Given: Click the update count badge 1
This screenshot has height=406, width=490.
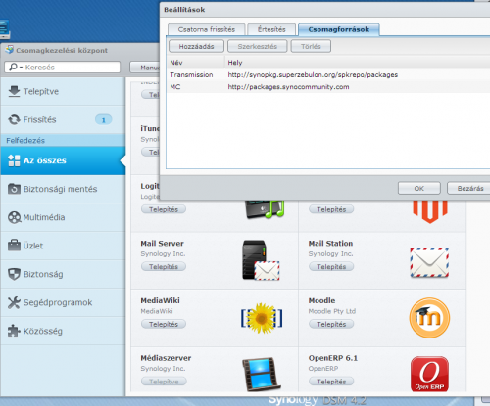Looking at the screenshot, I should (x=104, y=120).
